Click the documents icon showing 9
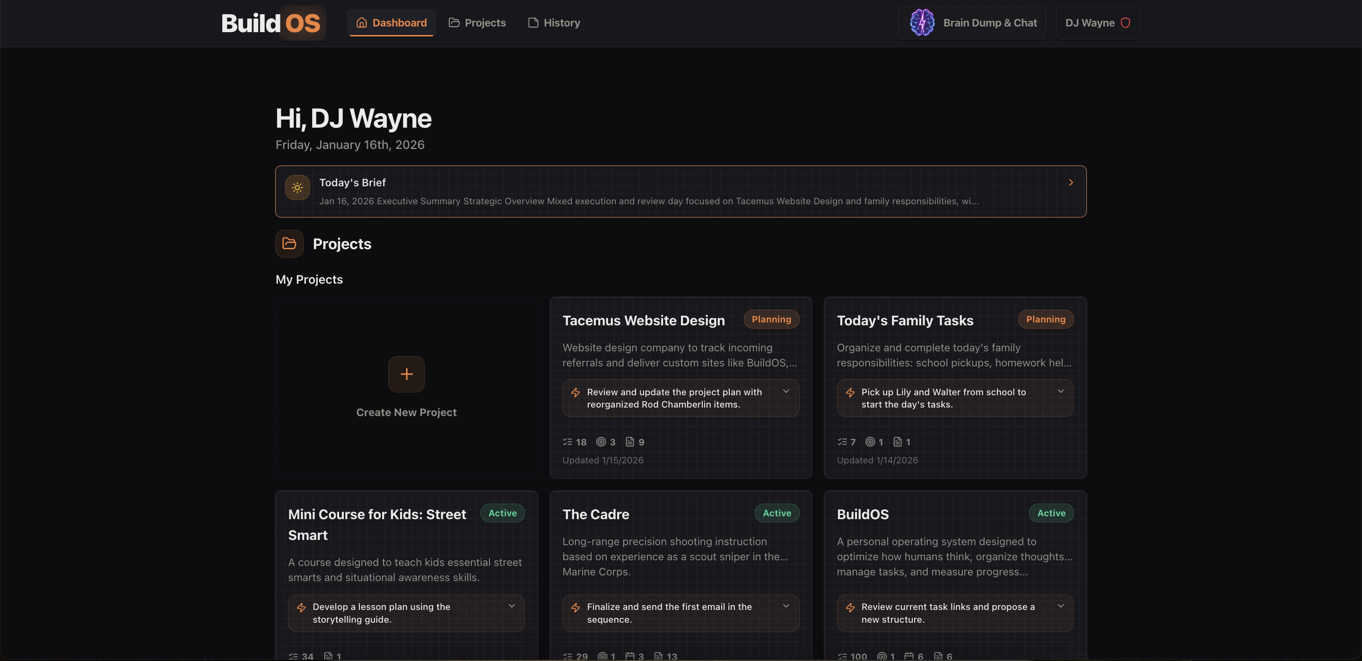This screenshot has height=661, width=1362. pos(630,442)
